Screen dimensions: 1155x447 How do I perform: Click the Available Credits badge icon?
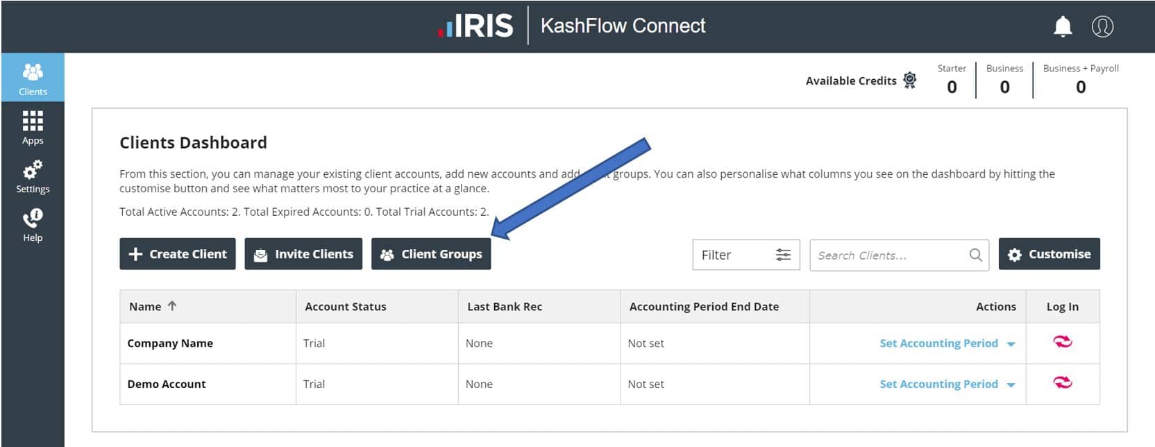(910, 81)
